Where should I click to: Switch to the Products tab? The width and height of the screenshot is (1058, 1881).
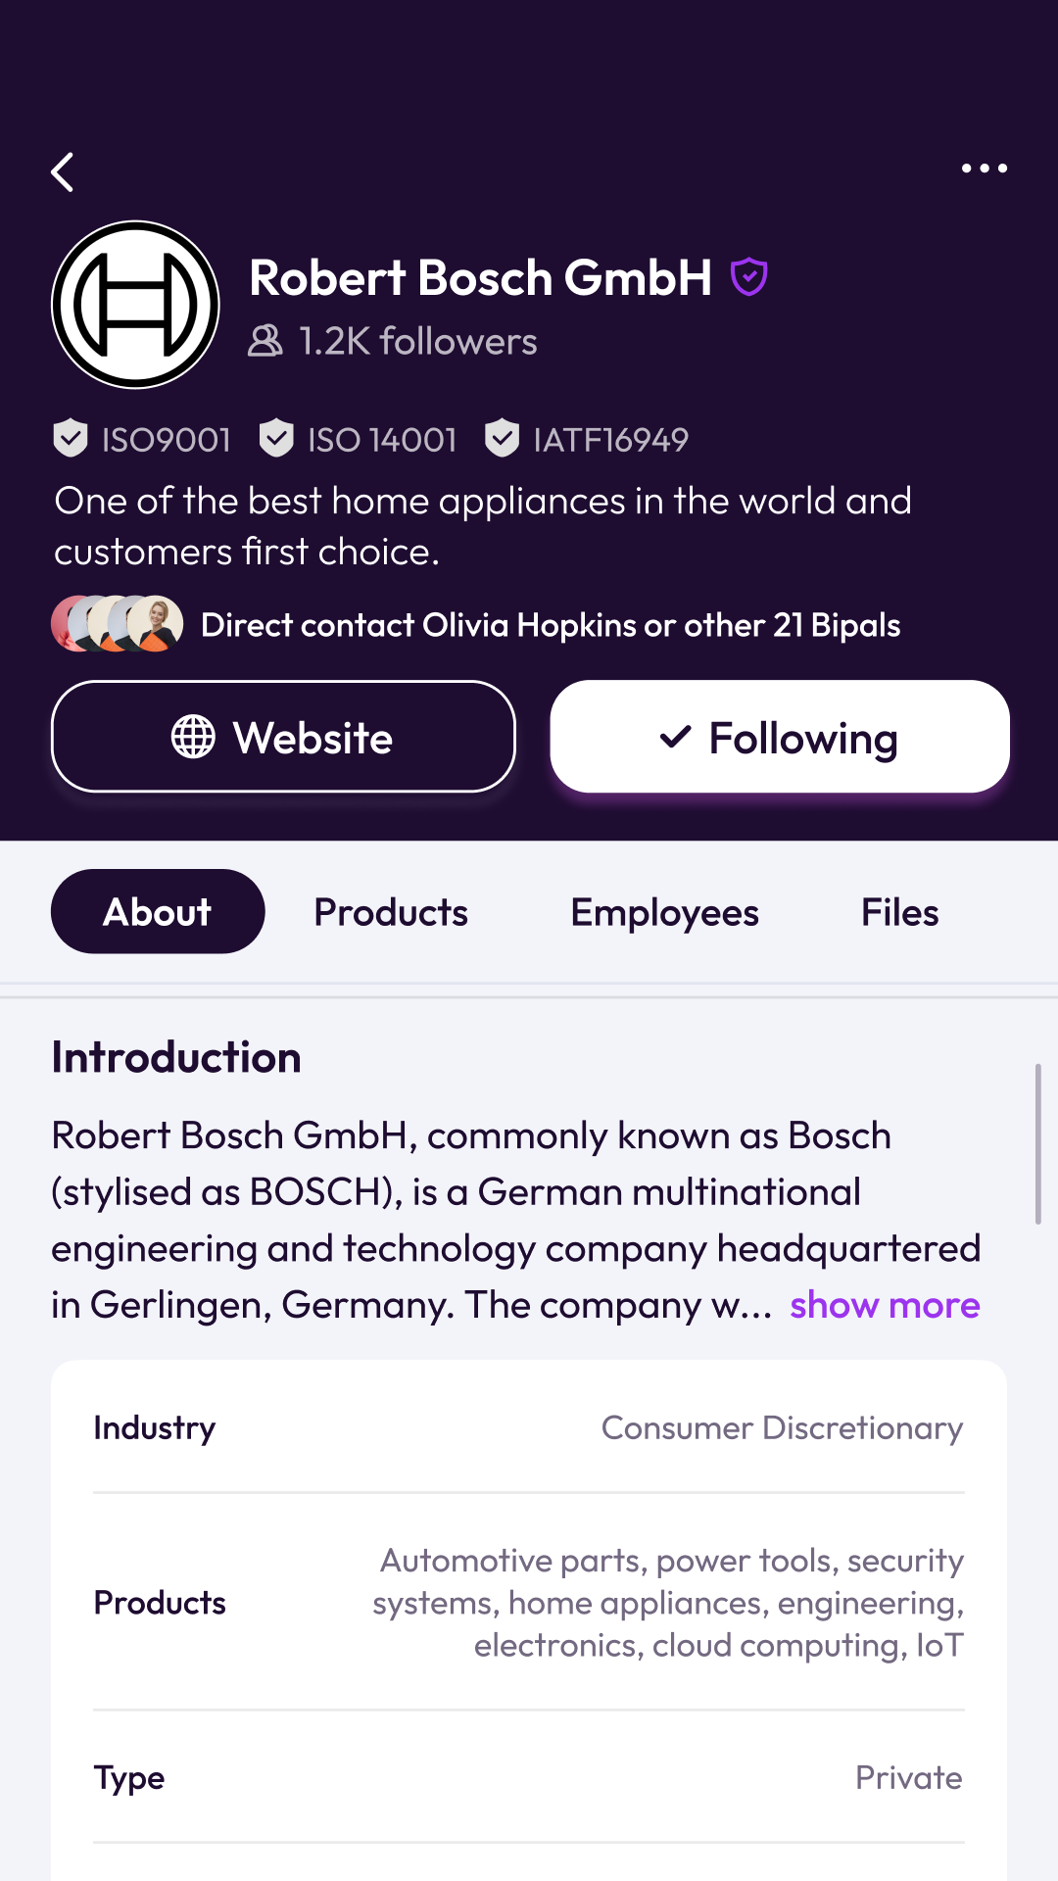tap(391, 912)
